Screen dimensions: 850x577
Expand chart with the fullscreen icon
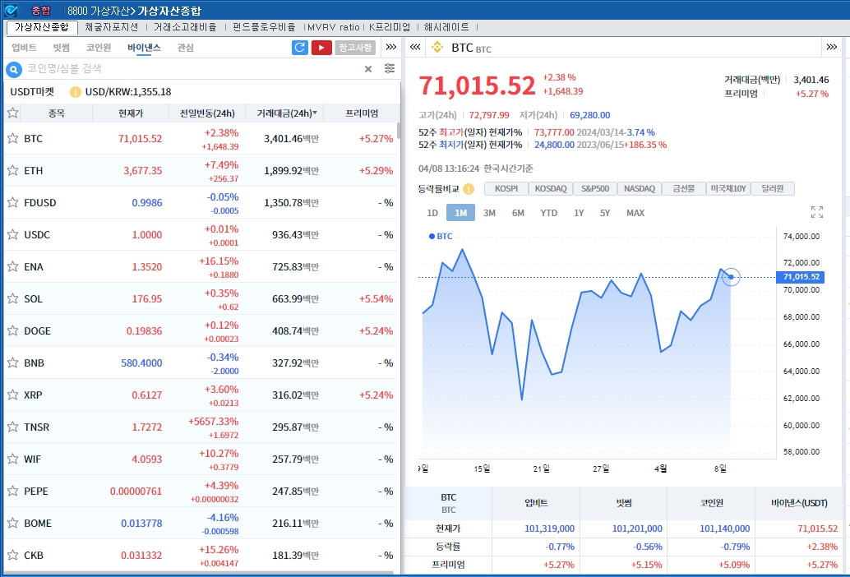pos(816,213)
